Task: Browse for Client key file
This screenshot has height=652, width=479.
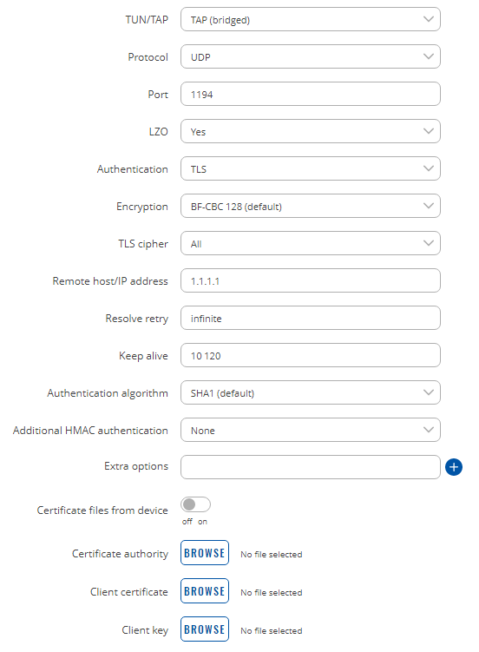Action: pyautogui.click(x=205, y=629)
